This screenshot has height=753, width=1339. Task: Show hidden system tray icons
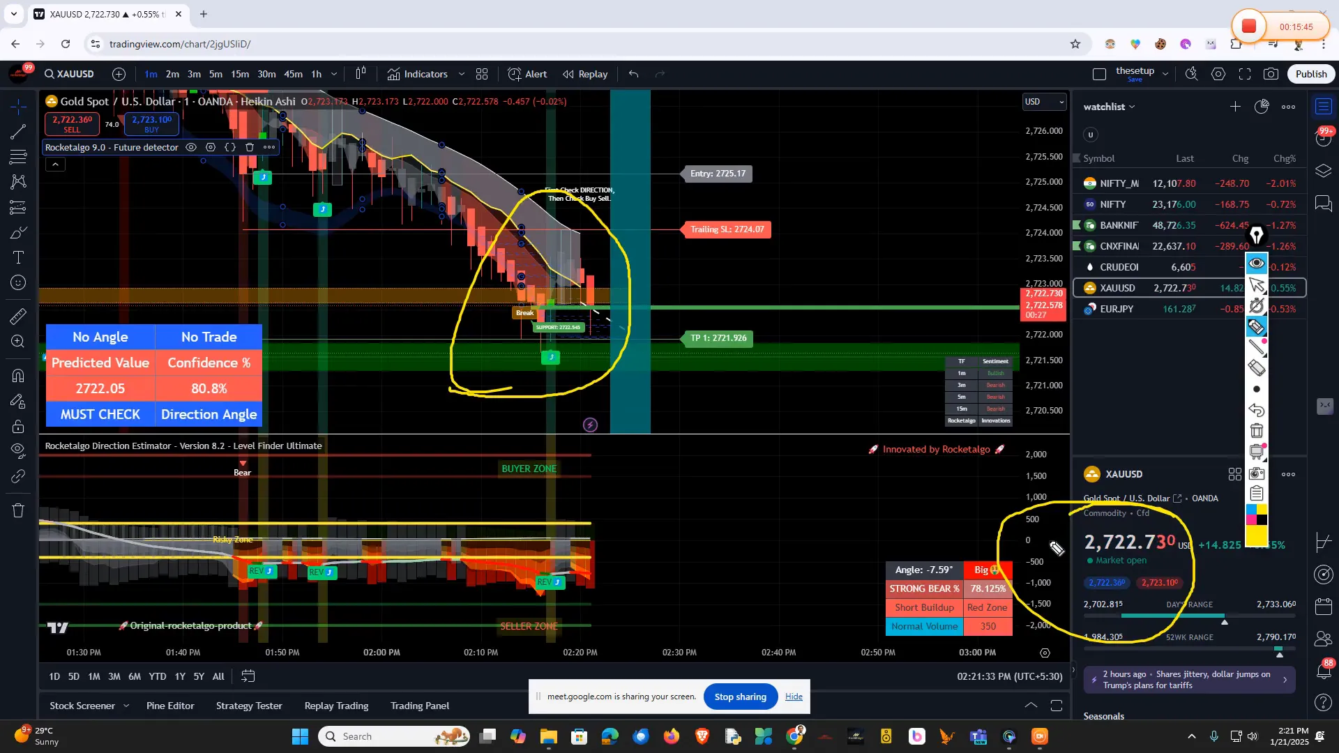click(x=1192, y=736)
